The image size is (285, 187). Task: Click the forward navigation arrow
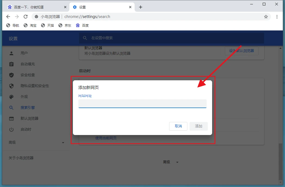(17, 17)
